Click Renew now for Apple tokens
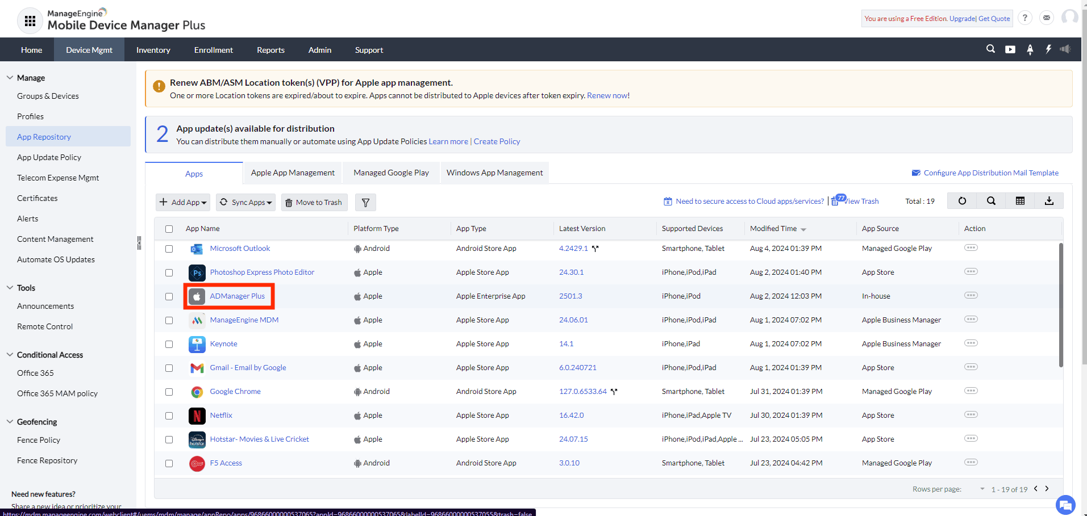Screen dimensions: 1087x516 tap(607, 95)
